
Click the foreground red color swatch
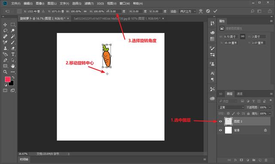point(8,79)
